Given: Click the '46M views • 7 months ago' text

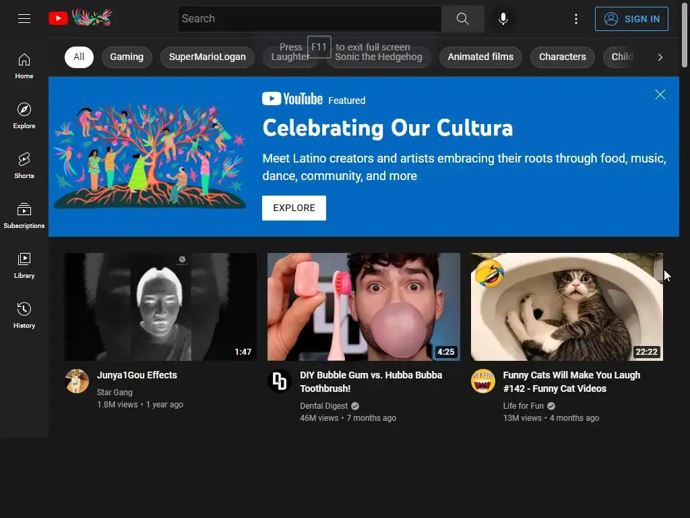Looking at the screenshot, I should [348, 418].
